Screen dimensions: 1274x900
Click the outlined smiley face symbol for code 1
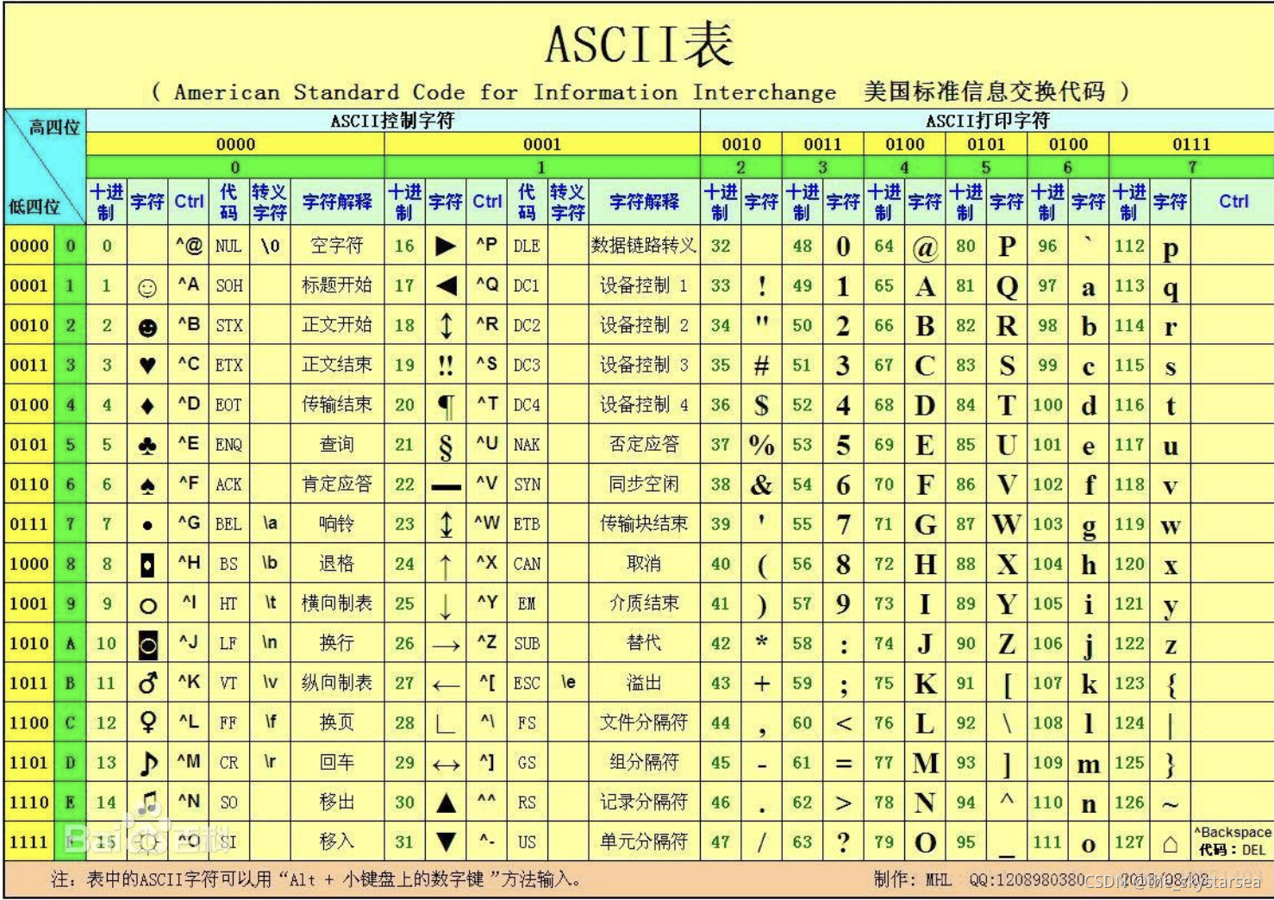147,287
